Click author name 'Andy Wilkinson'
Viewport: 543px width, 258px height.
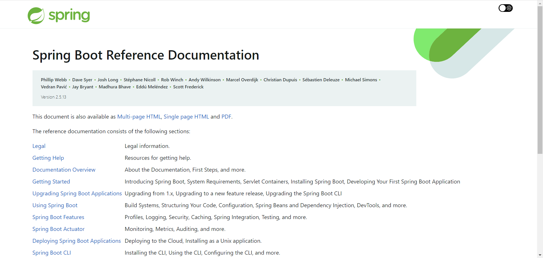click(x=204, y=80)
